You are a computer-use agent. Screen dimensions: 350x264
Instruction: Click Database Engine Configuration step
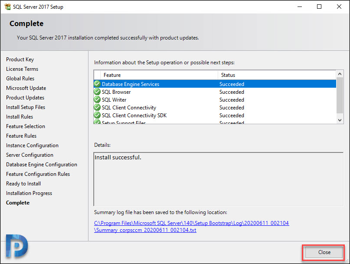[42, 165]
